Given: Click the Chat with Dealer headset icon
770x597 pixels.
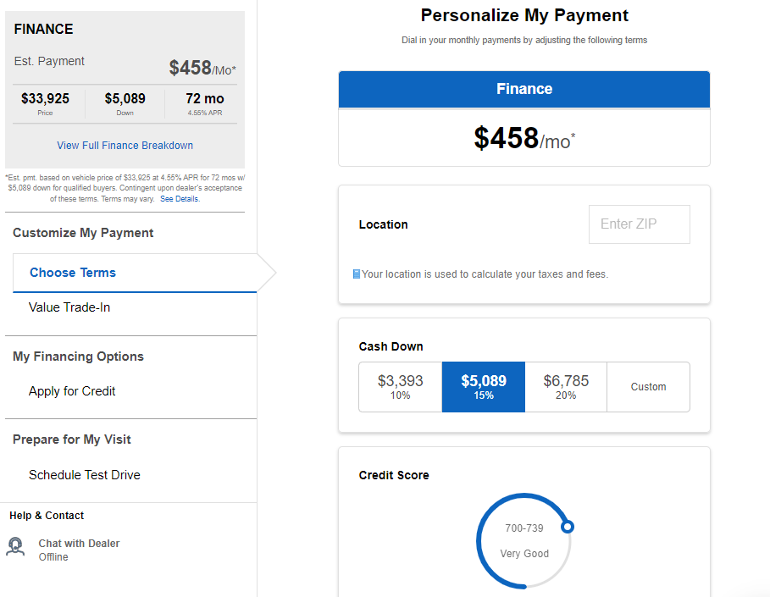Looking at the screenshot, I should pyautogui.click(x=15, y=546).
